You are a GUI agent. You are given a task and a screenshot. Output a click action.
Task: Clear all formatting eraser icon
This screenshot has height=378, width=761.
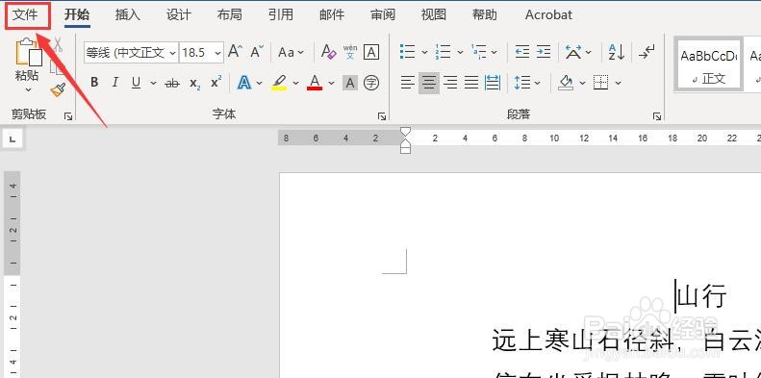tap(329, 52)
